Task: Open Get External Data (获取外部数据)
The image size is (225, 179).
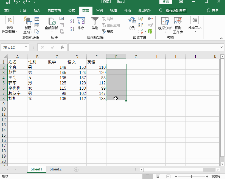Action: tap(10, 25)
